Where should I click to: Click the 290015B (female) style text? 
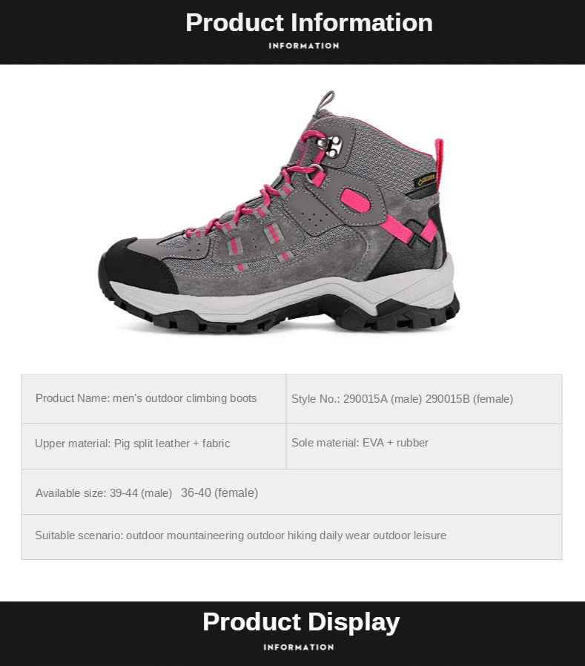pos(469,399)
